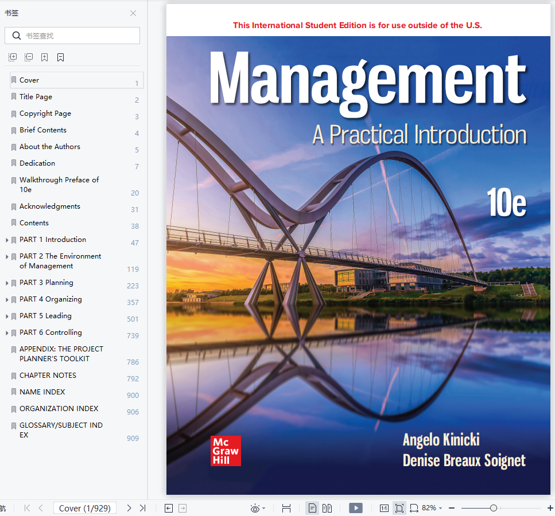This screenshot has height=516, width=555.
Task: Switch to two-page view
Action: coord(327,508)
